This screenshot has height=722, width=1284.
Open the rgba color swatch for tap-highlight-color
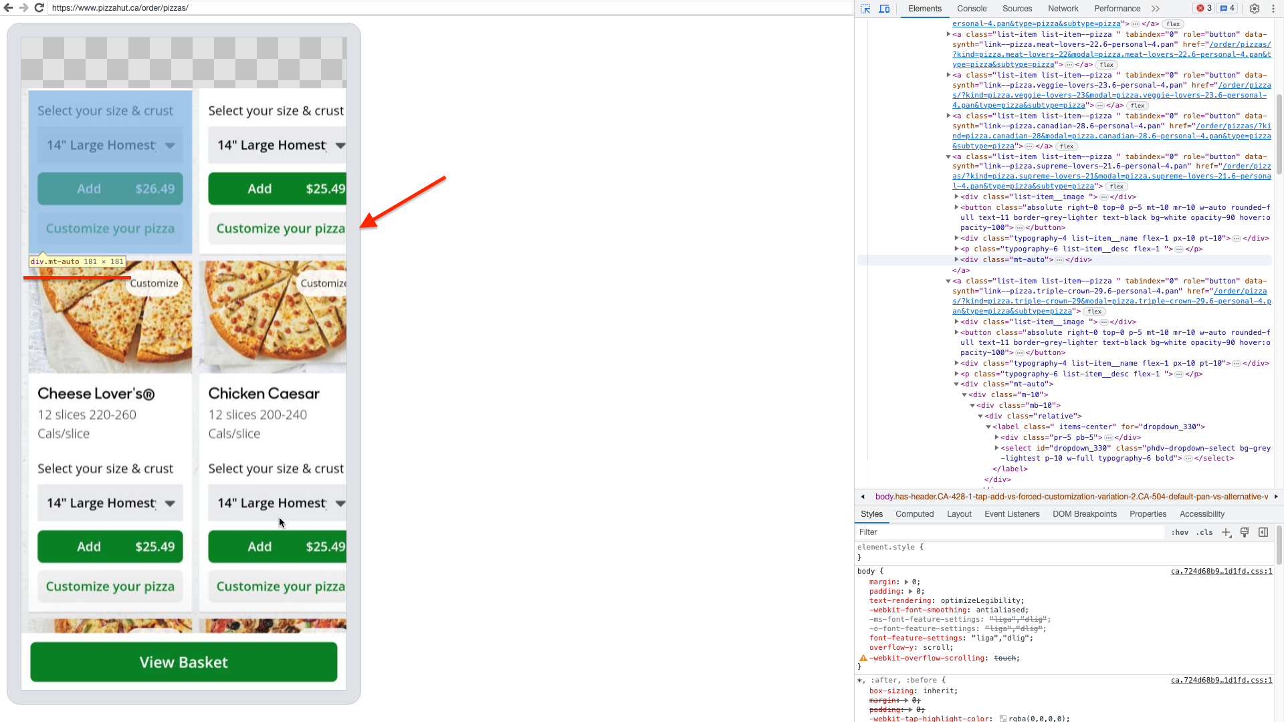coord(1003,719)
